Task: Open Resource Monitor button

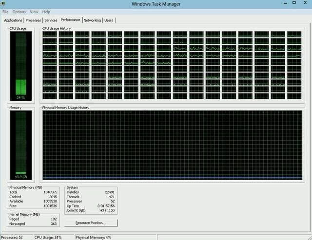Action: pyautogui.click(x=91, y=222)
